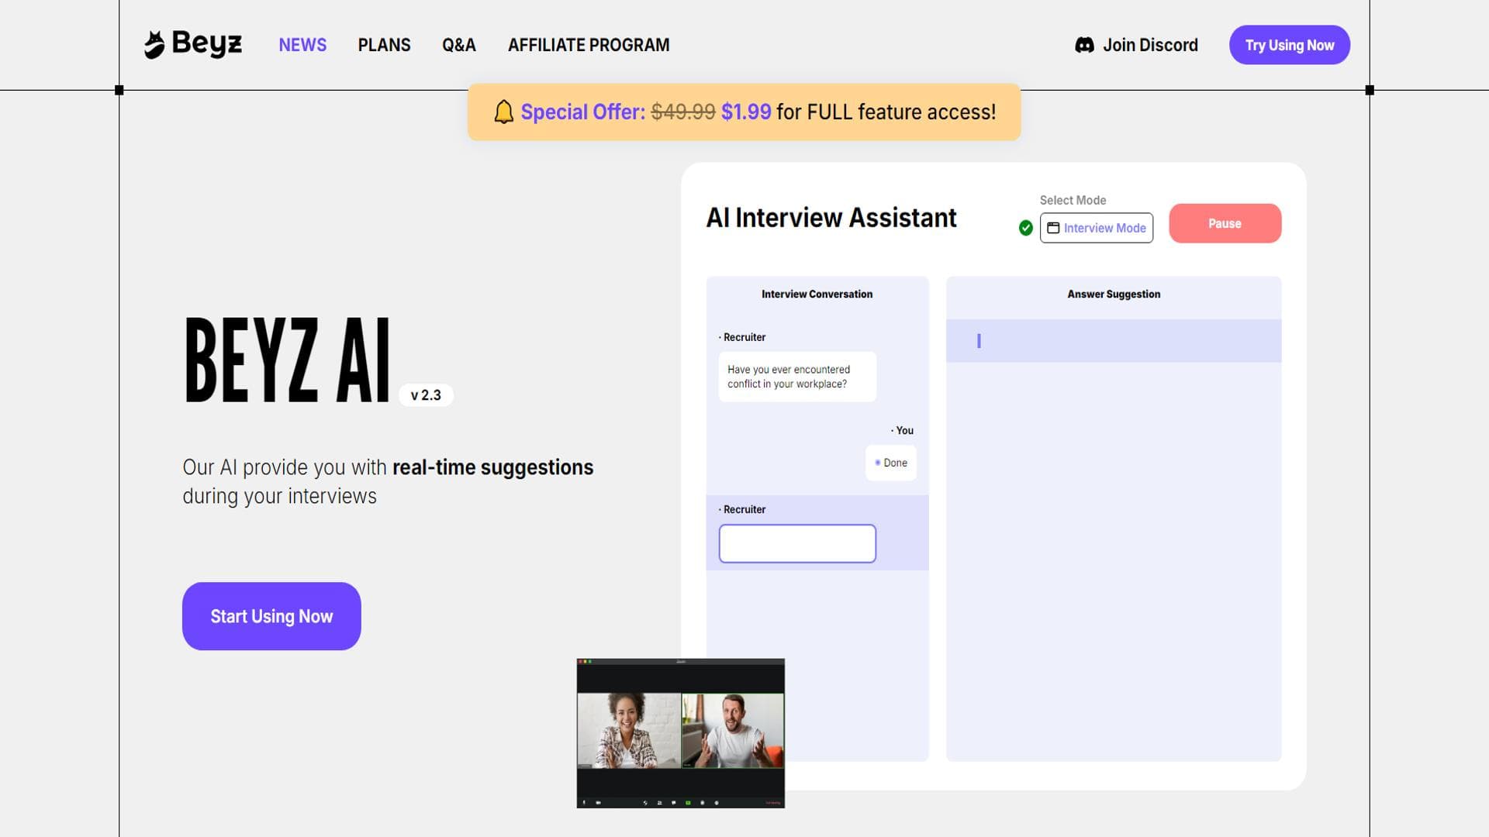Click the Done reply bubble
Image resolution: width=1489 pixels, height=837 pixels.
[891, 463]
